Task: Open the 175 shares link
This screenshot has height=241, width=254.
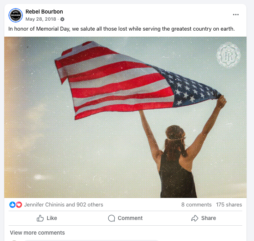Action: (229, 205)
